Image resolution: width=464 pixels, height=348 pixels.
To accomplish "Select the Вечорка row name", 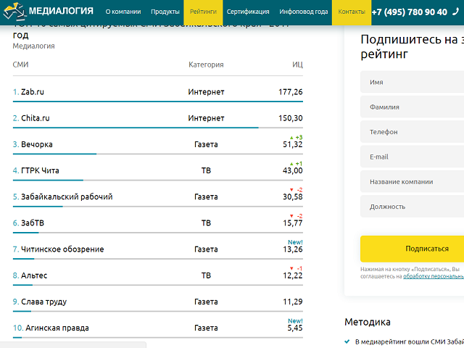I will point(37,144).
